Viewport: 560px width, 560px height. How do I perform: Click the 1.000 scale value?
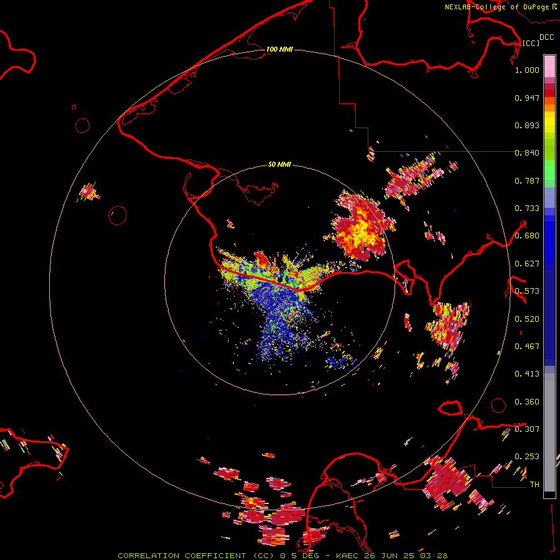tap(527, 70)
